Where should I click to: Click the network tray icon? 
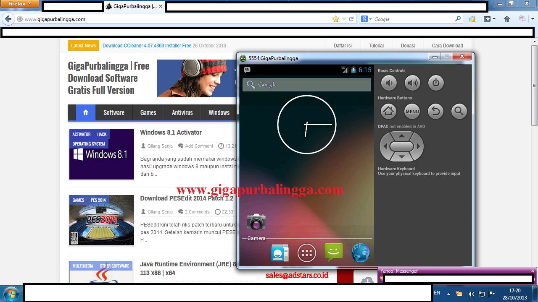coord(482,294)
